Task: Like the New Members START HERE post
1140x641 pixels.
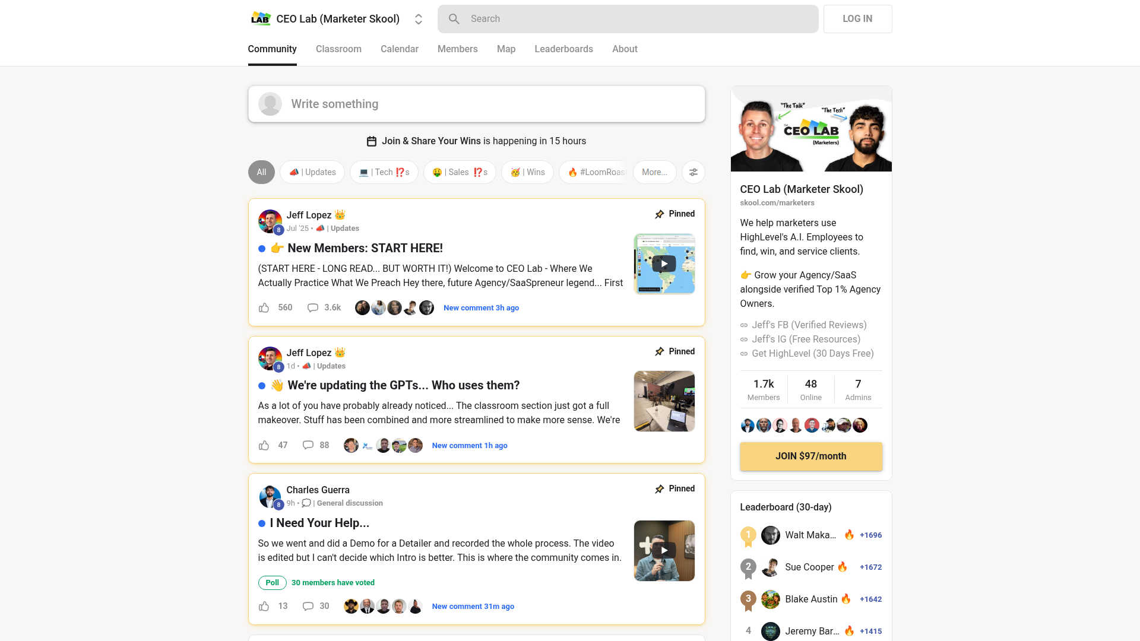Action: (x=264, y=307)
